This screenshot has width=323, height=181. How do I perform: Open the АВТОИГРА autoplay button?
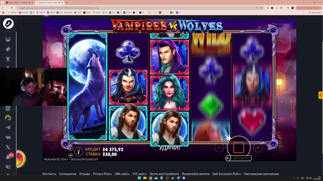click(x=238, y=158)
